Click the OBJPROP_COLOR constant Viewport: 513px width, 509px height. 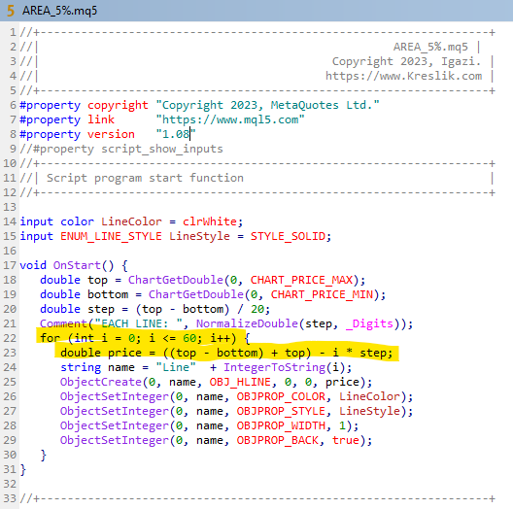pos(281,396)
